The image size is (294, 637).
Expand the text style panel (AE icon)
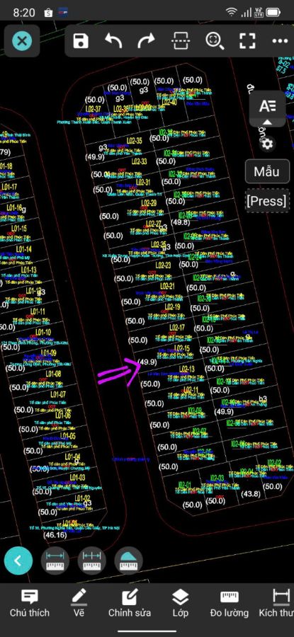(268, 109)
